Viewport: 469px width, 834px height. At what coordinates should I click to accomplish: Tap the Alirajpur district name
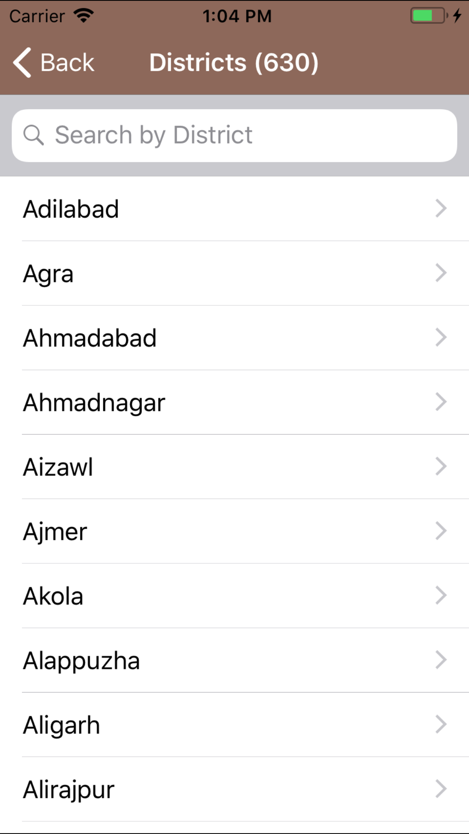click(x=68, y=790)
